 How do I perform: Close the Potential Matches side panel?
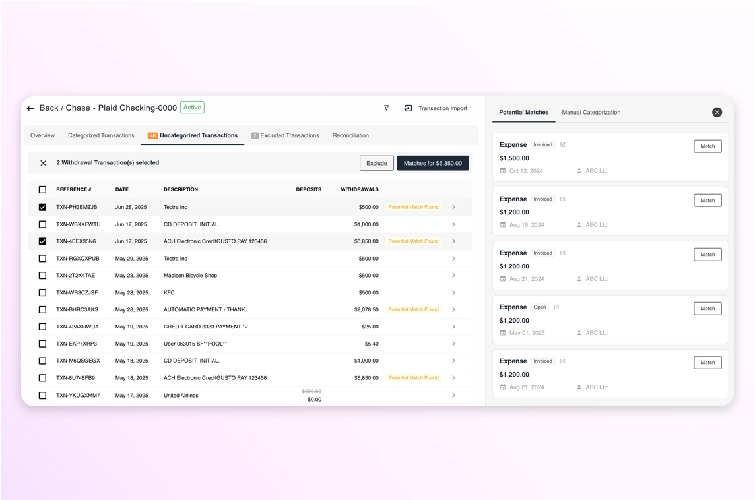pyautogui.click(x=717, y=113)
